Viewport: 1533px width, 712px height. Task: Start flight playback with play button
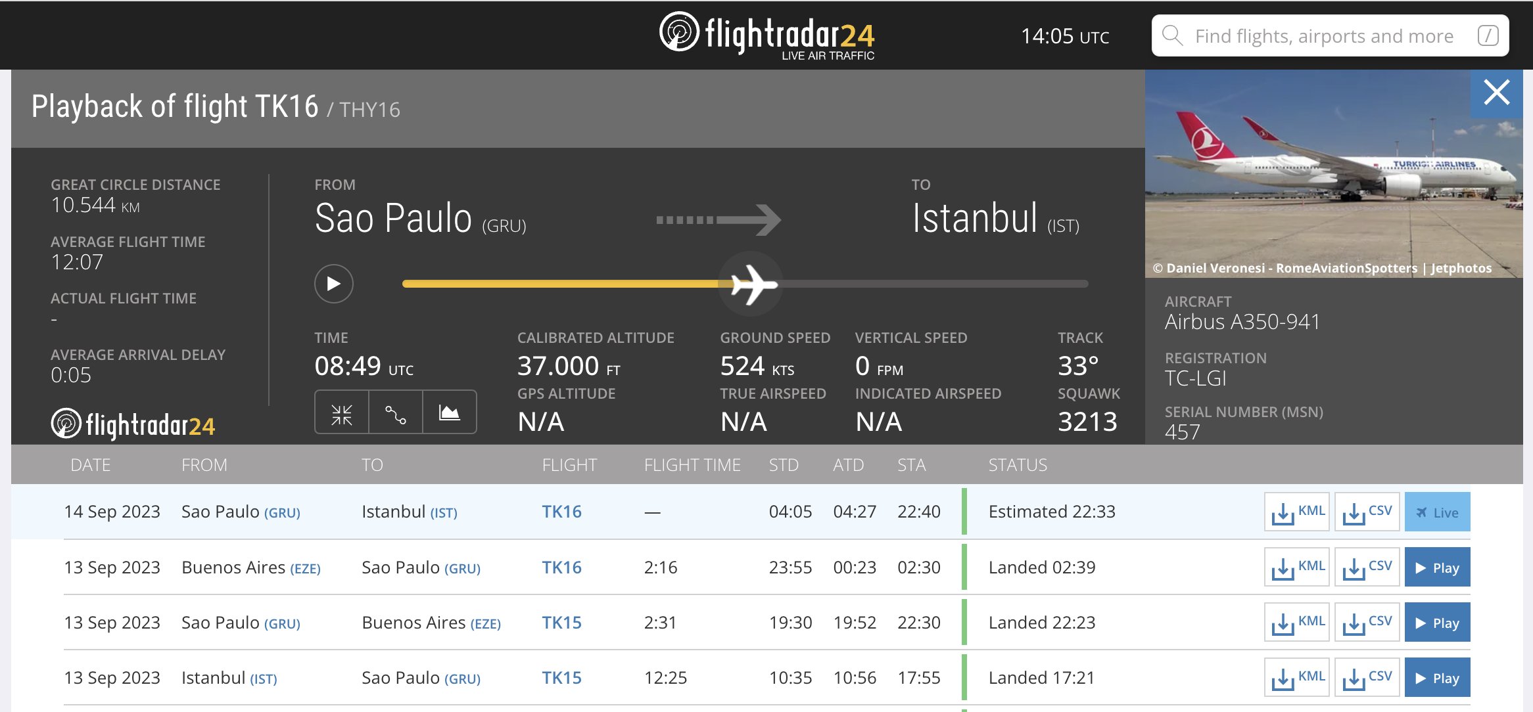tap(334, 284)
